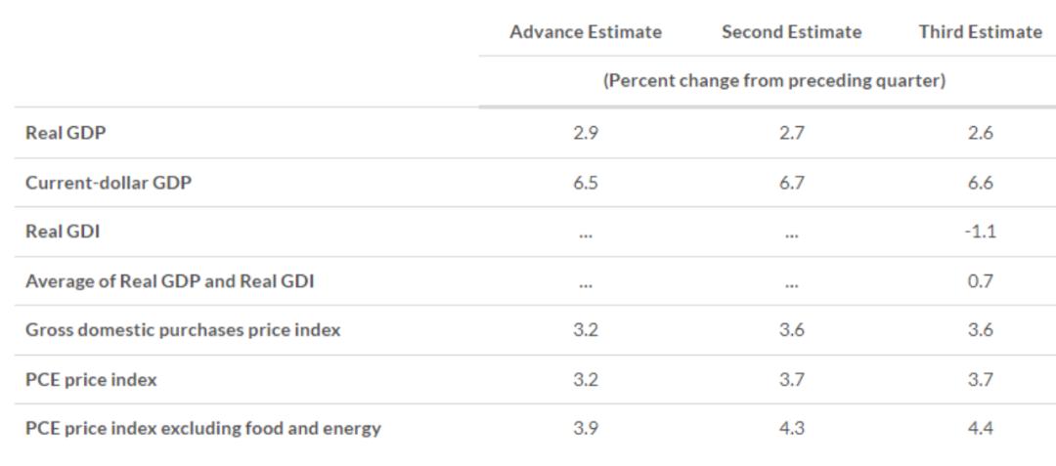1056x466 pixels.
Task: Click PCE price index second estimate 3.7
Action: pos(791,379)
